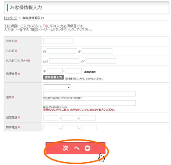The width and height of the screenshot is (171, 165).
Task: Click the セイ furigana input field
Action: point(64,61)
